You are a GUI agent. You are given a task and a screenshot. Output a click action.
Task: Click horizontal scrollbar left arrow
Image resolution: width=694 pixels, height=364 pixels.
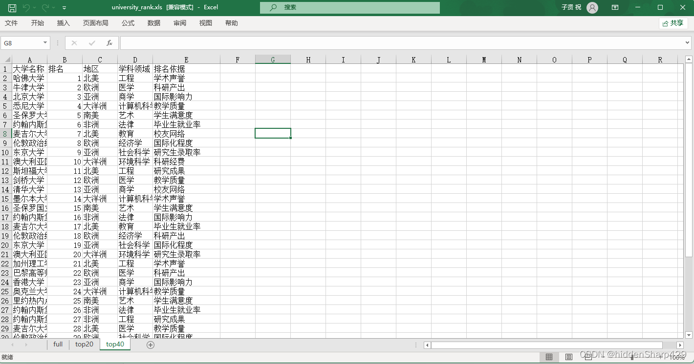tap(427, 345)
